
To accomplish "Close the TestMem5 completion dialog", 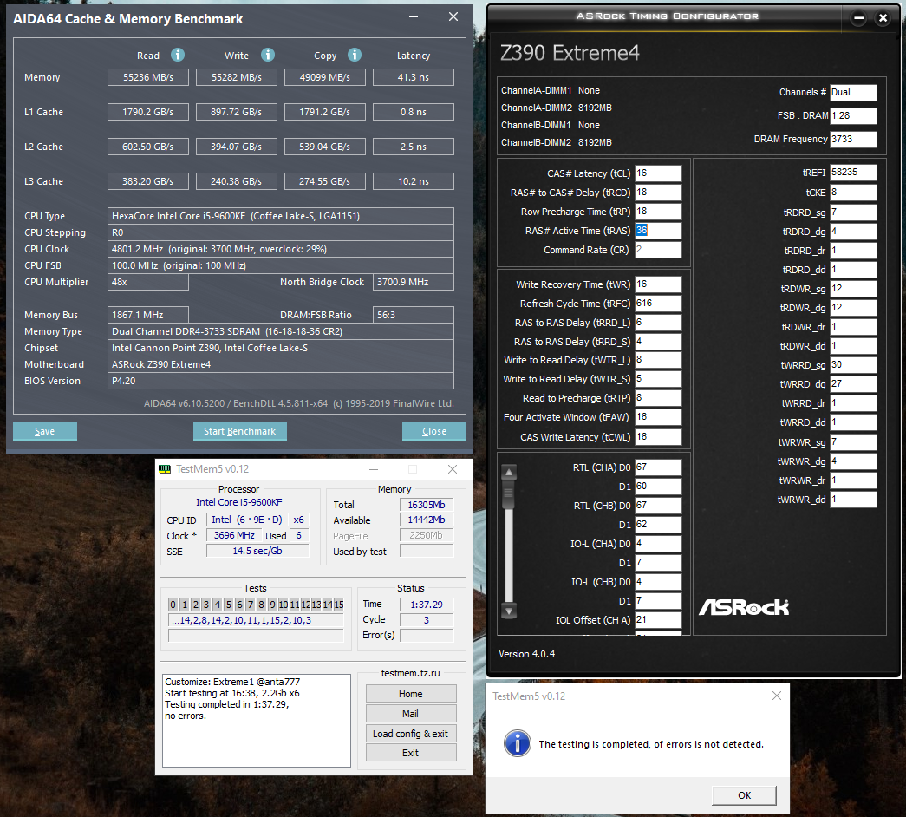I will (x=777, y=696).
